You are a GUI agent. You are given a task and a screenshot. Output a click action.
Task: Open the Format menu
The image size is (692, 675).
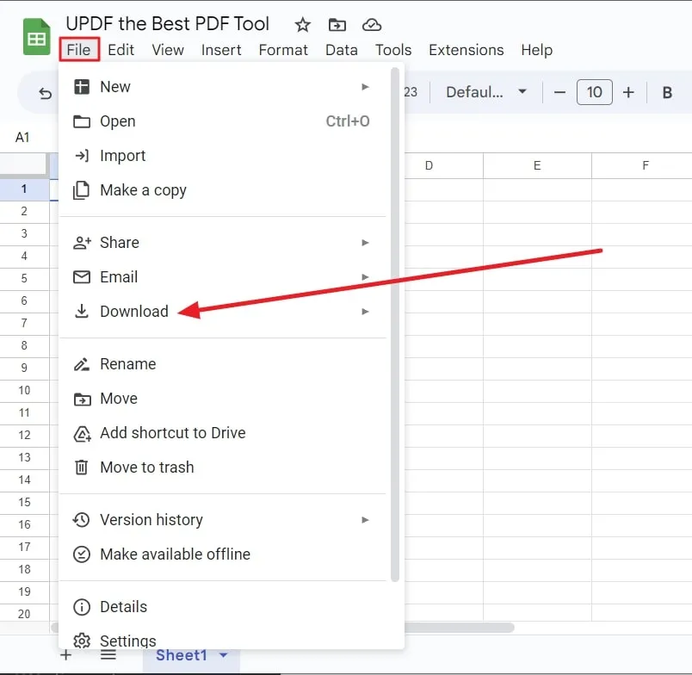tap(283, 50)
